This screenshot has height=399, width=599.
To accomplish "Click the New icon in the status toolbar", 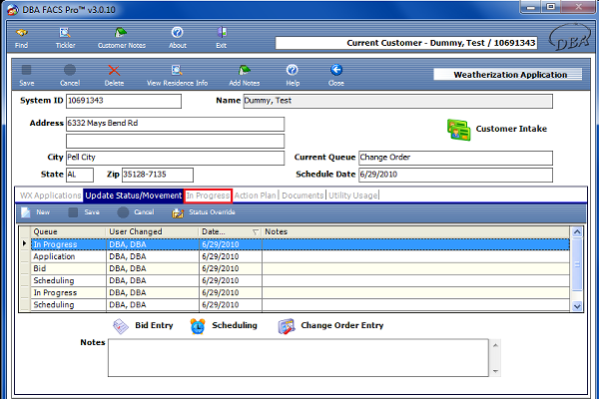I will [x=26, y=212].
